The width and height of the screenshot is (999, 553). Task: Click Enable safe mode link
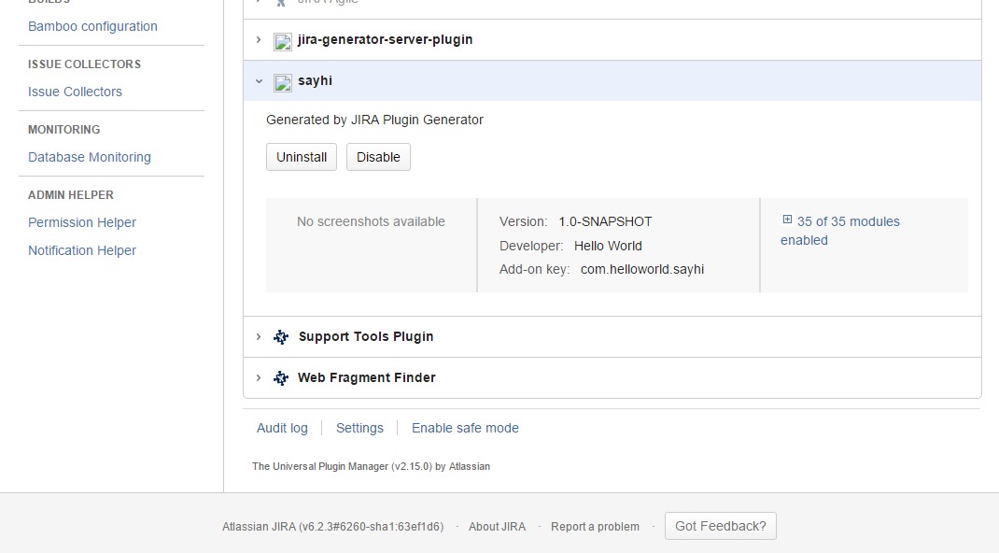coord(465,428)
